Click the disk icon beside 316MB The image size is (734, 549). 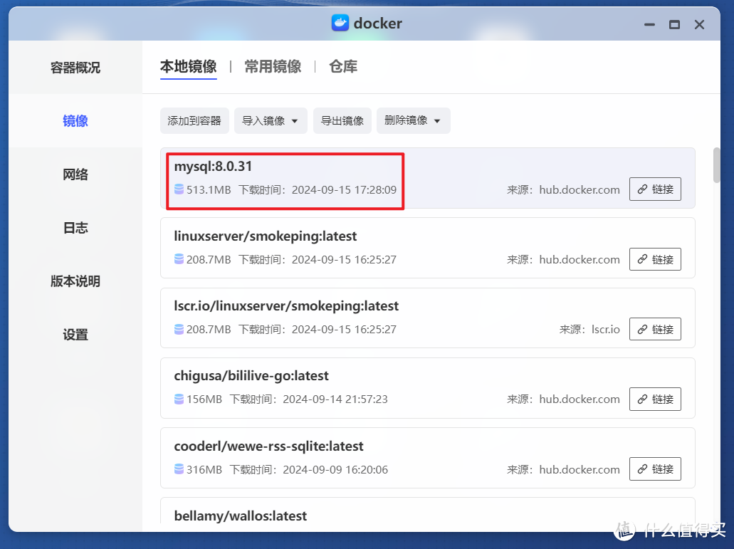(x=179, y=469)
